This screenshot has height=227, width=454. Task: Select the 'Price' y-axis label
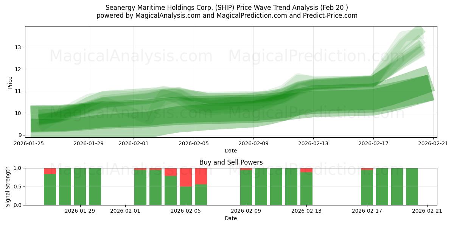[10, 82]
